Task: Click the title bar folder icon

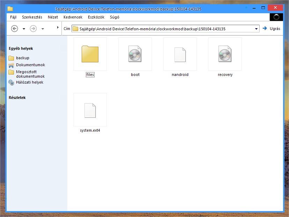Action: [10, 9]
